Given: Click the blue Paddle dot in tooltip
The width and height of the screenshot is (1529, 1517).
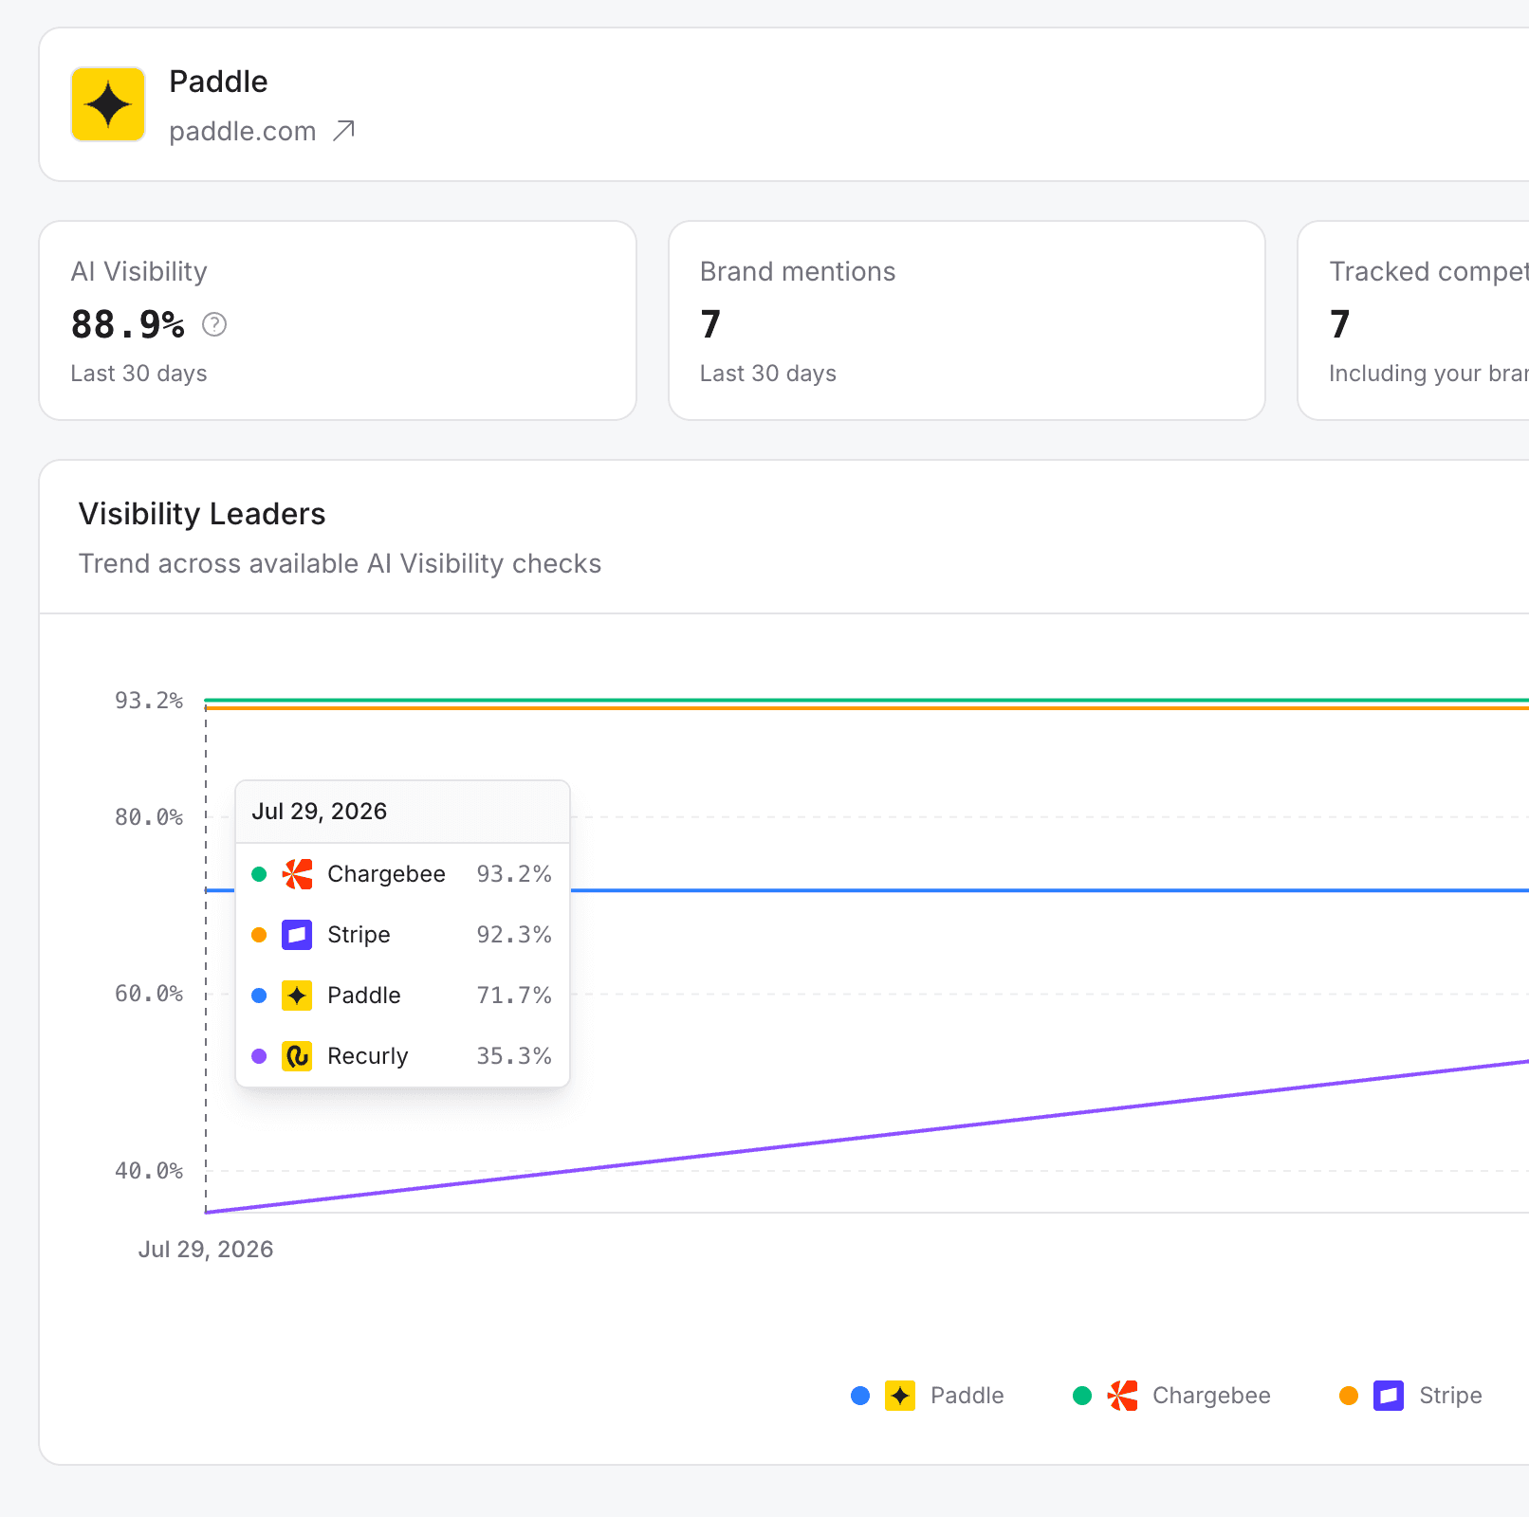Looking at the screenshot, I should (x=259, y=996).
